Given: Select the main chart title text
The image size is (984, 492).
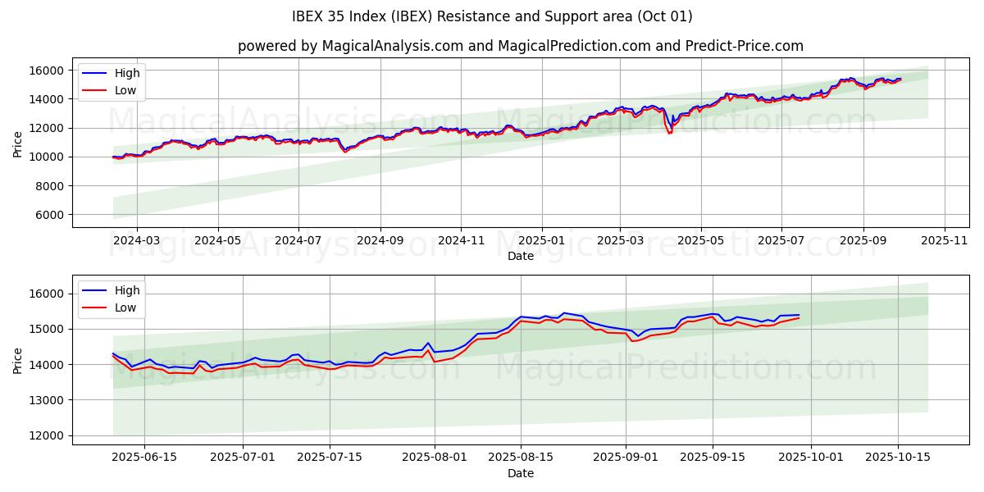Looking at the screenshot, I should click(x=492, y=16).
